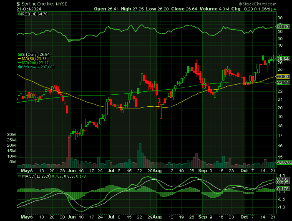This screenshot has height=221, width=292.
Task: Click the 0.782 MACD value tag on the right axis
Action: (283, 179)
